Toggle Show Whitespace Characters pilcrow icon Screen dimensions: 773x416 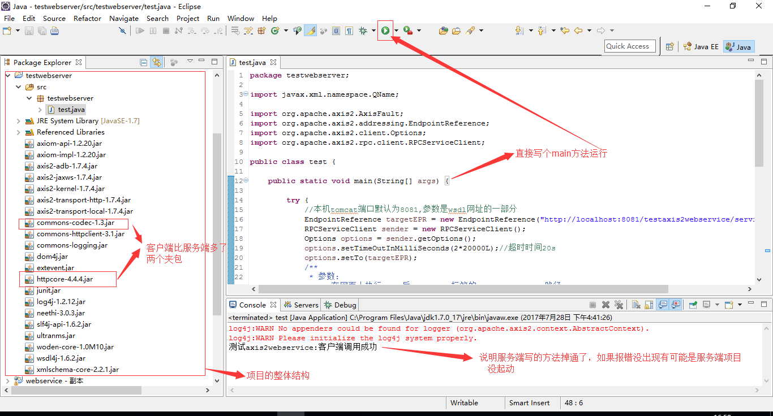(349, 31)
